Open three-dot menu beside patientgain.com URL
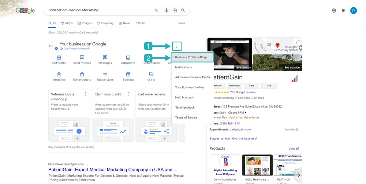Viewport: 366px width, 184px height. pyautogui.click(x=88, y=164)
